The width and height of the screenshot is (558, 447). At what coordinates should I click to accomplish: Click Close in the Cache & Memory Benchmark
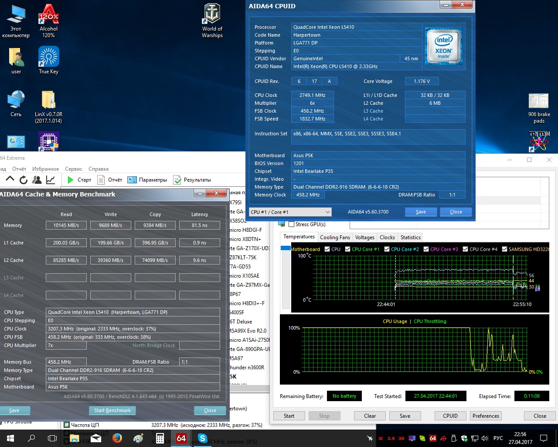tap(210, 410)
